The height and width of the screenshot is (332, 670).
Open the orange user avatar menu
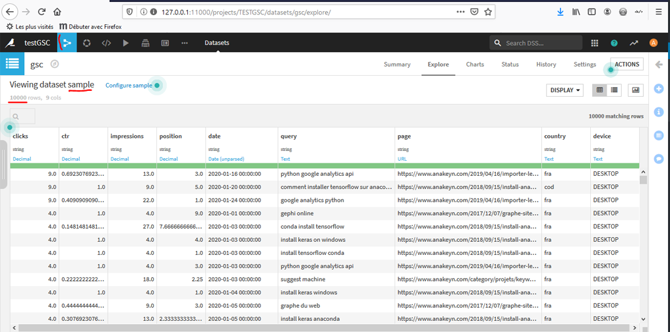(x=654, y=42)
